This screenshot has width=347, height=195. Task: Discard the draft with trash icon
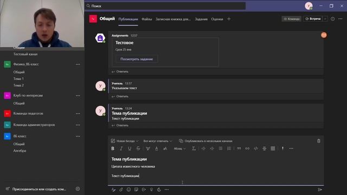[319, 141]
